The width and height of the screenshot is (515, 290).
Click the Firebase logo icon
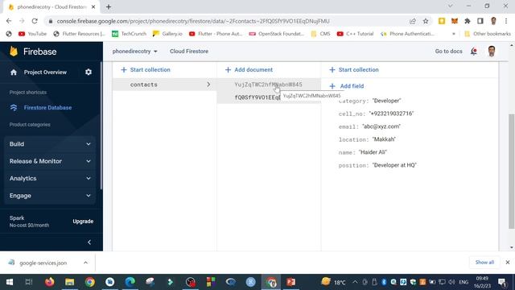click(x=14, y=52)
